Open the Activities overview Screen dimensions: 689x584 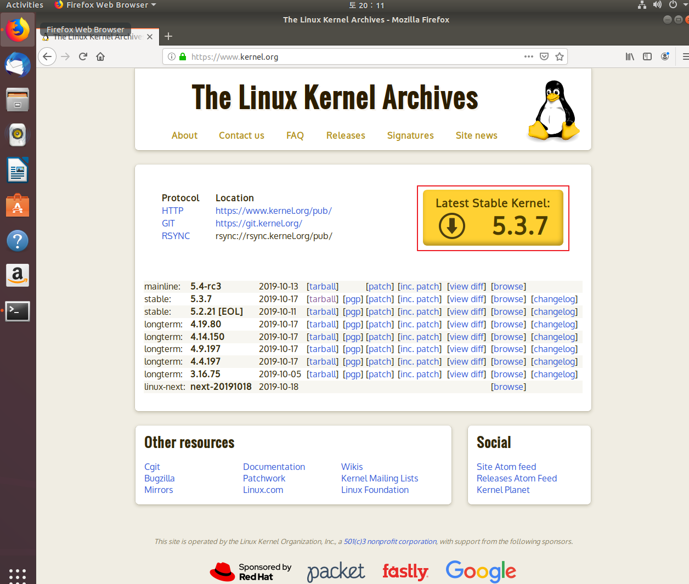[x=25, y=5]
